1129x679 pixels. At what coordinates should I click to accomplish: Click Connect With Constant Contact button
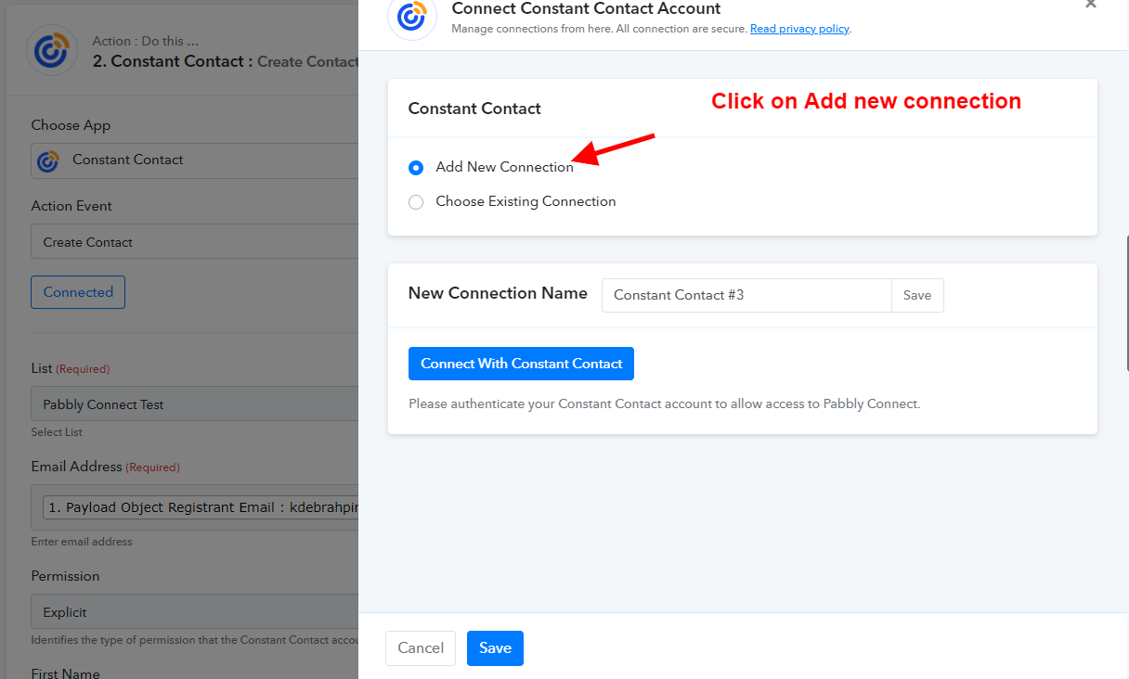521,364
